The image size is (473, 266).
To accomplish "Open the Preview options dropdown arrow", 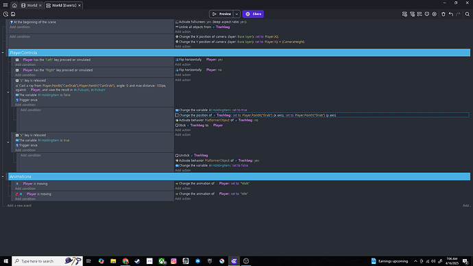I will coord(236,14).
